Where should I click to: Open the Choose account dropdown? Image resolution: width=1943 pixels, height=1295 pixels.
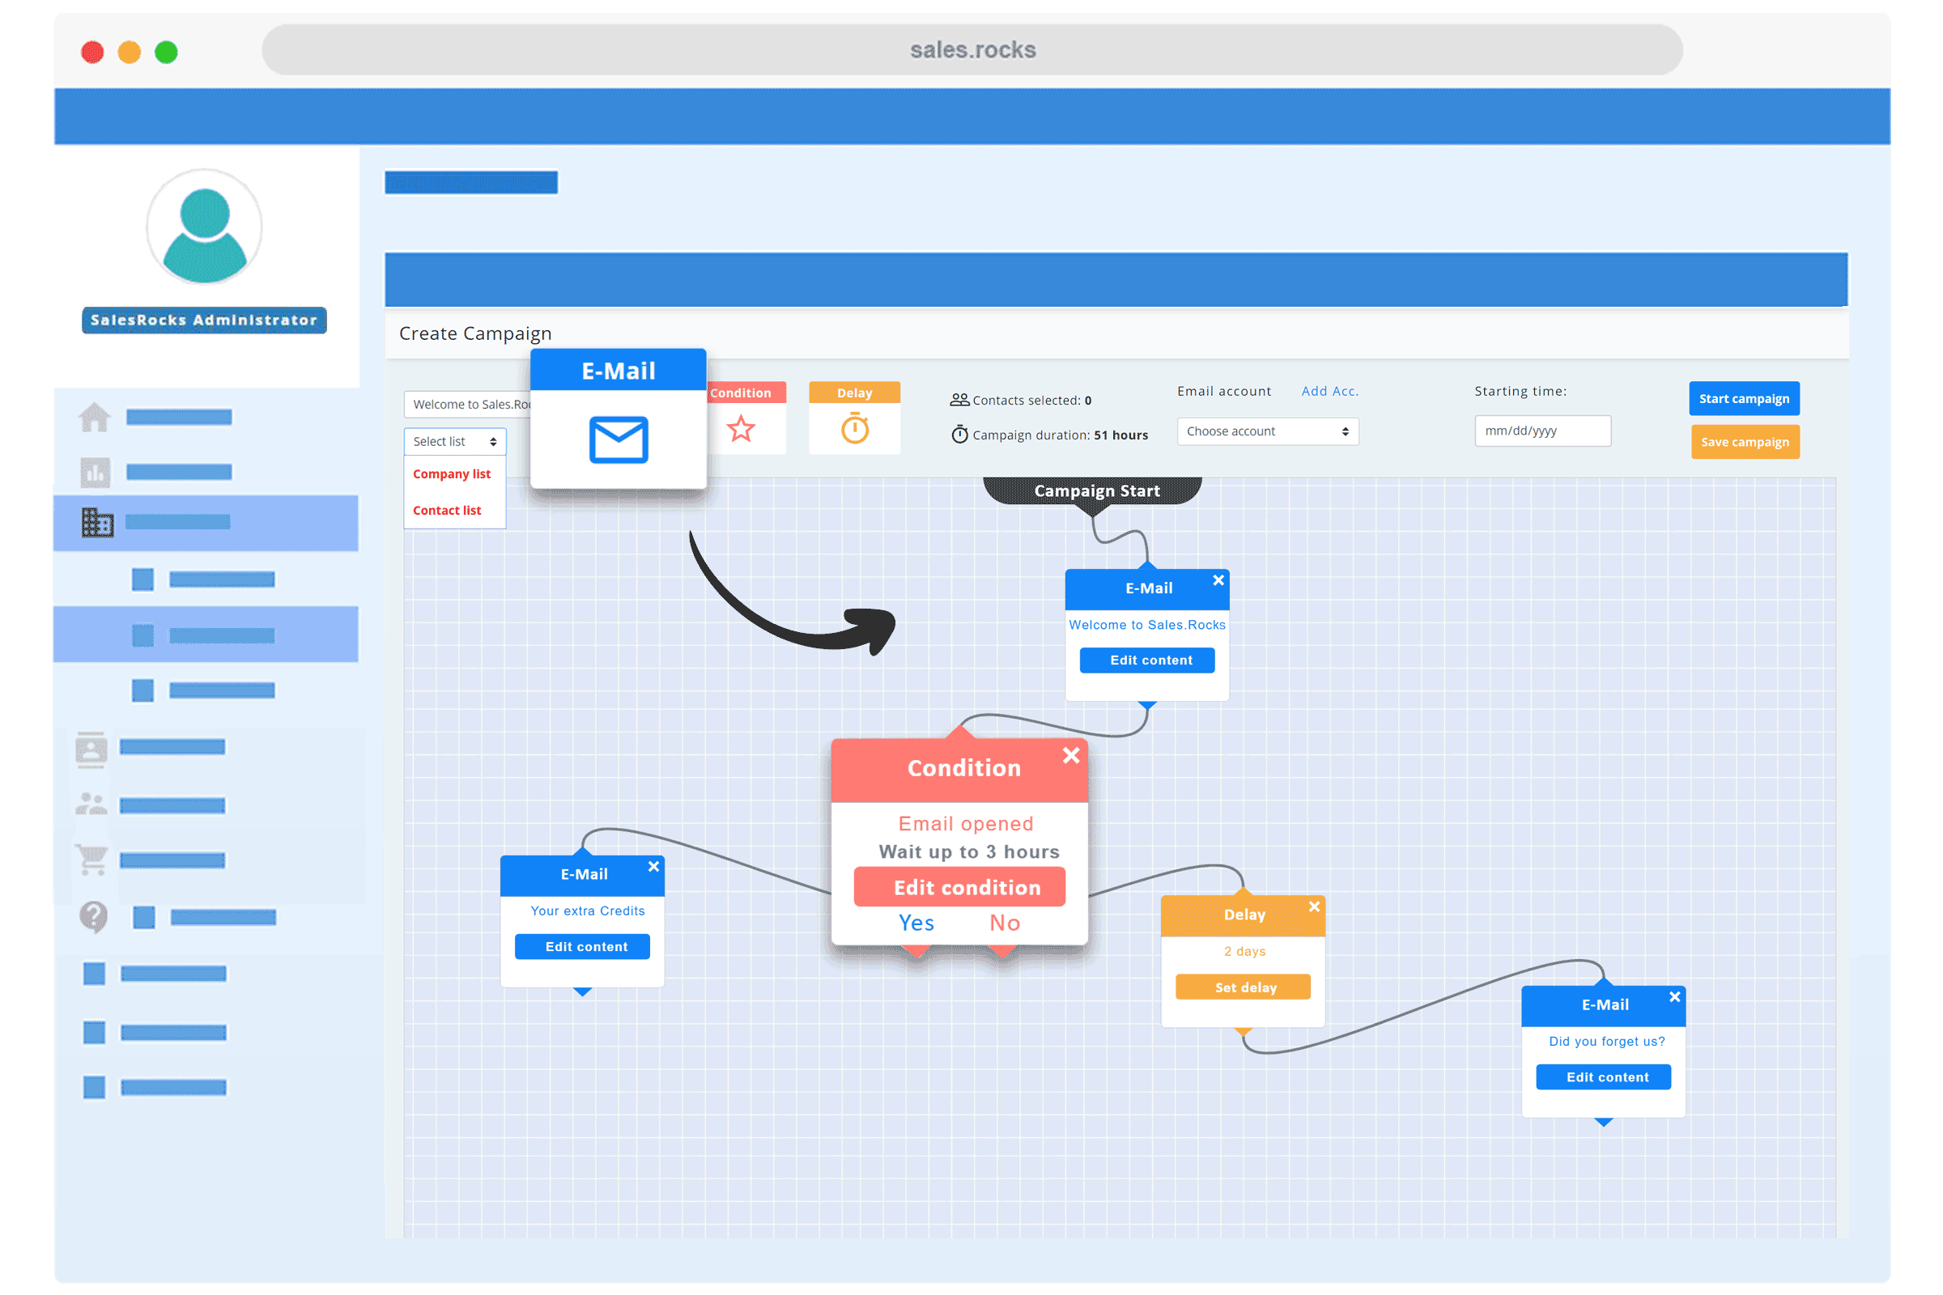click(1266, 432)
